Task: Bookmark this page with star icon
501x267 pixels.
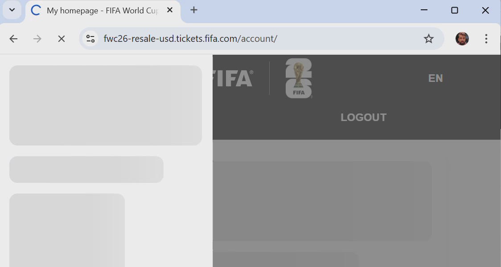Action: [x=428, y=39]
